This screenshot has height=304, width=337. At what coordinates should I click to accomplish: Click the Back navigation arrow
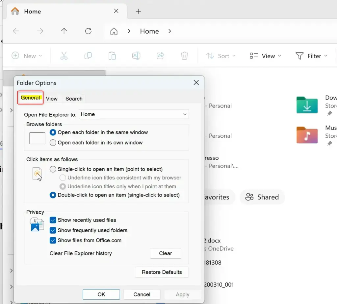pos(16,31)
